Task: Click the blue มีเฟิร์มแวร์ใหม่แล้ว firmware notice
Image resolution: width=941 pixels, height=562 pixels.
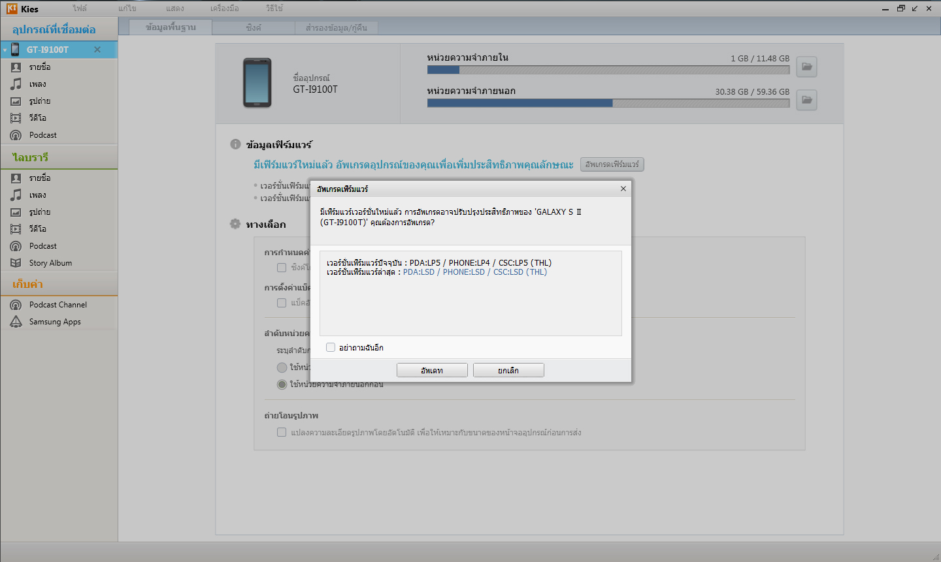Action: click(414, 164)
